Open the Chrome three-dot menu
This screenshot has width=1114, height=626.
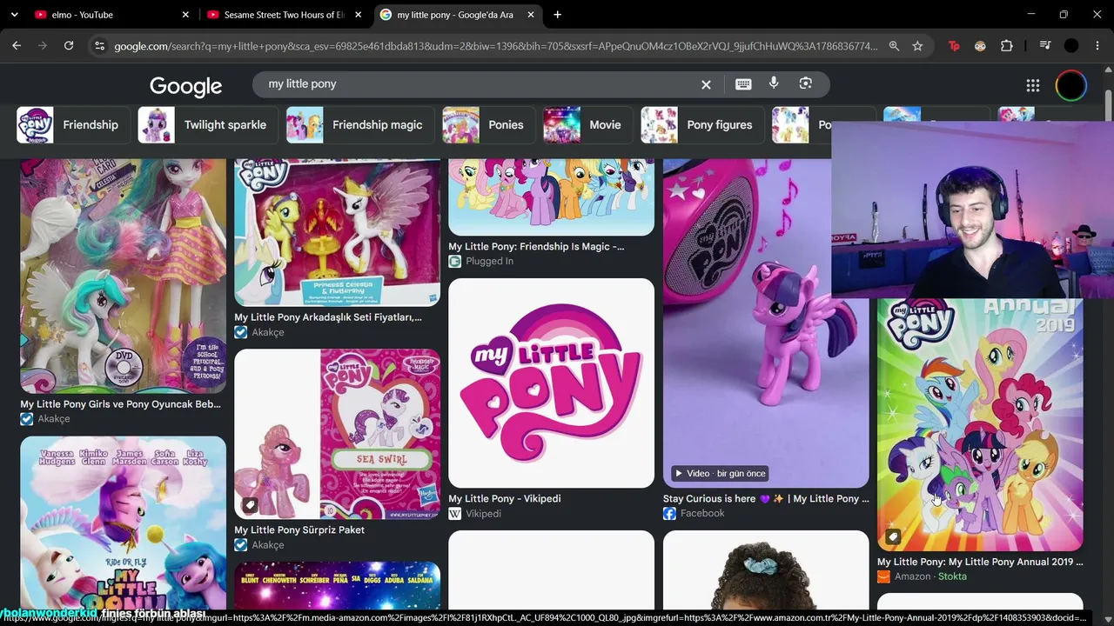1097,46
